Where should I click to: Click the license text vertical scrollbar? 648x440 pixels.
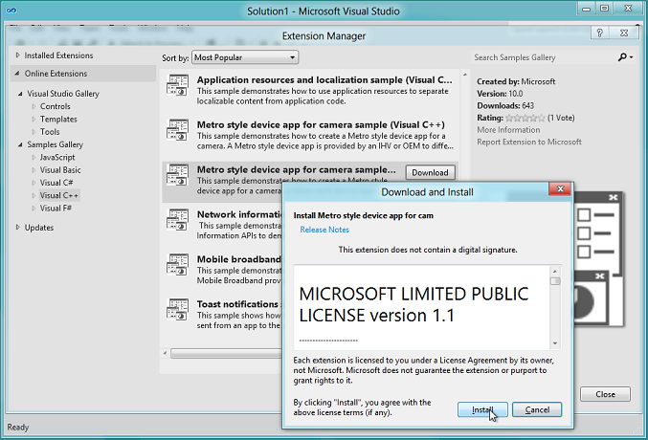555,306
